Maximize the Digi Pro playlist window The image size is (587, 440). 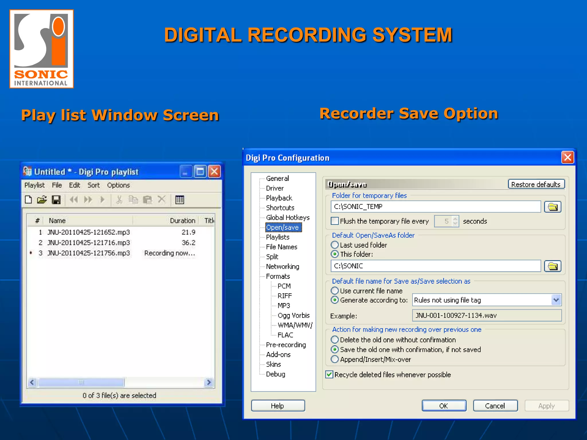[x=200, y=171]
